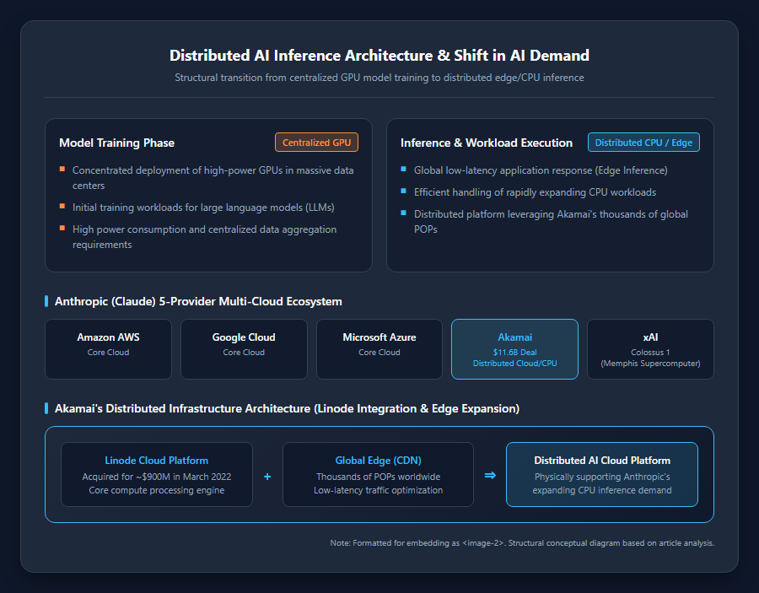Select the Amazon AWS provider card
Screen dimensions: 759x593
[109, 349]
